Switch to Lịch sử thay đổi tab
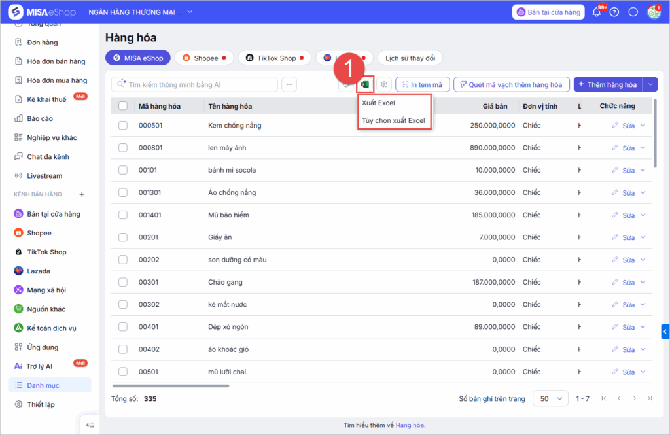The width and height of the screenshot is (670, 435). tap(410, 58)
